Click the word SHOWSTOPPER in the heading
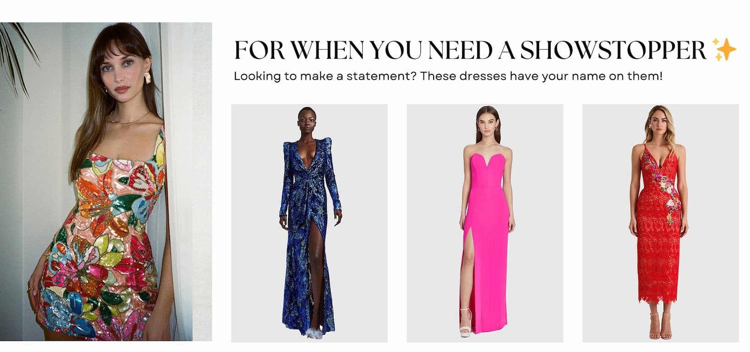This screenshot has width=750, height=352. pyautogui.click(x=613, y=50)
